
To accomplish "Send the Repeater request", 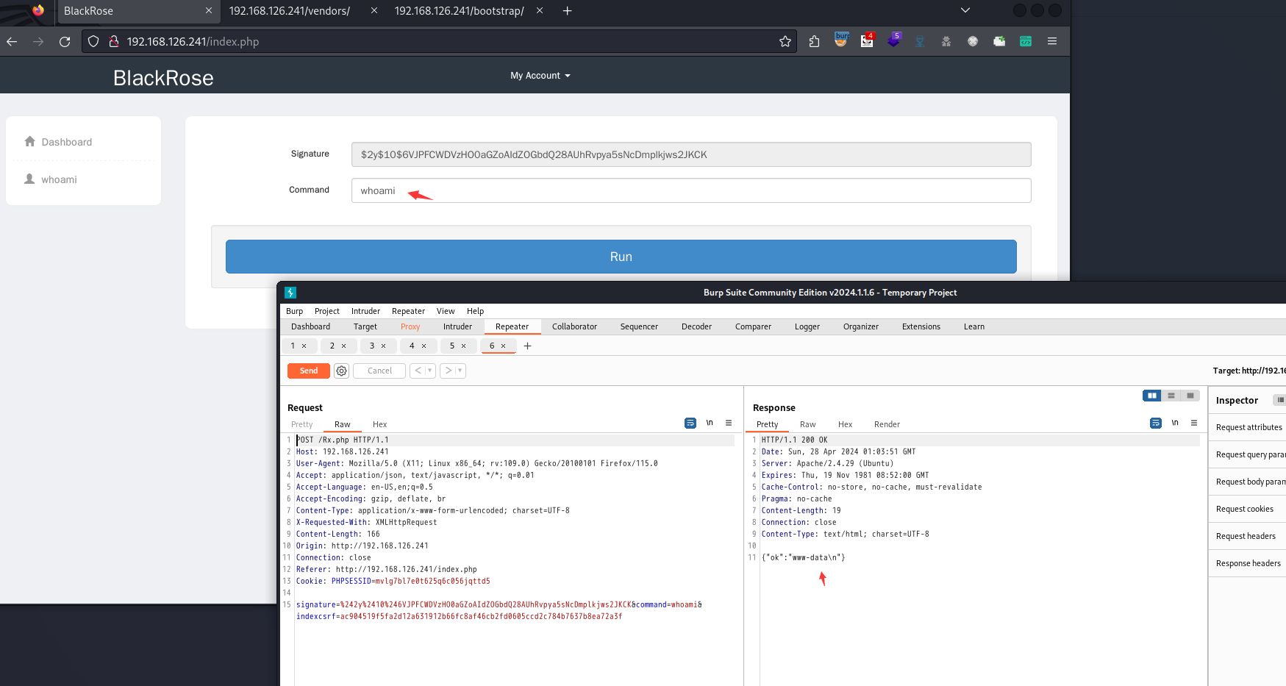I will (x=309, y=371).
